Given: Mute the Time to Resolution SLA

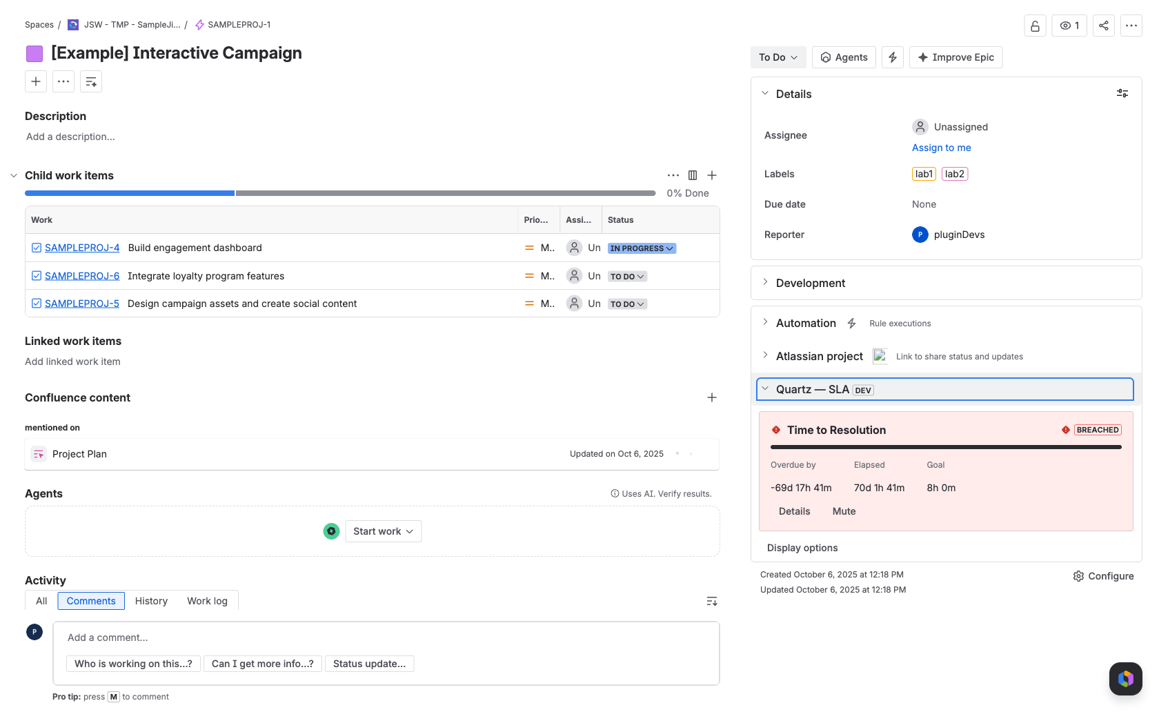Looking at the screenshot, I should pos(844,511).
